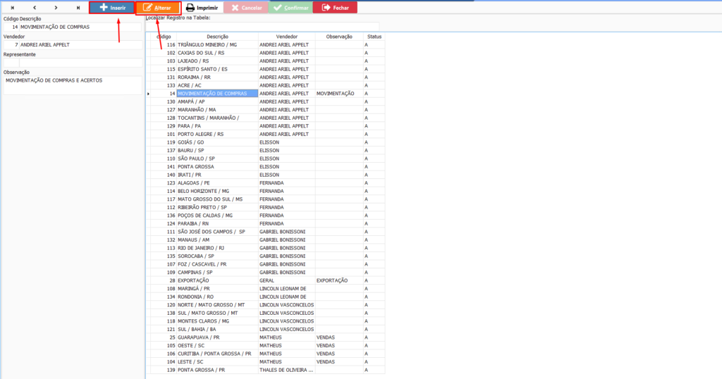Screen dimensions: 722x379
Task: Jump to last record arrow
Action: click(78, 7)
